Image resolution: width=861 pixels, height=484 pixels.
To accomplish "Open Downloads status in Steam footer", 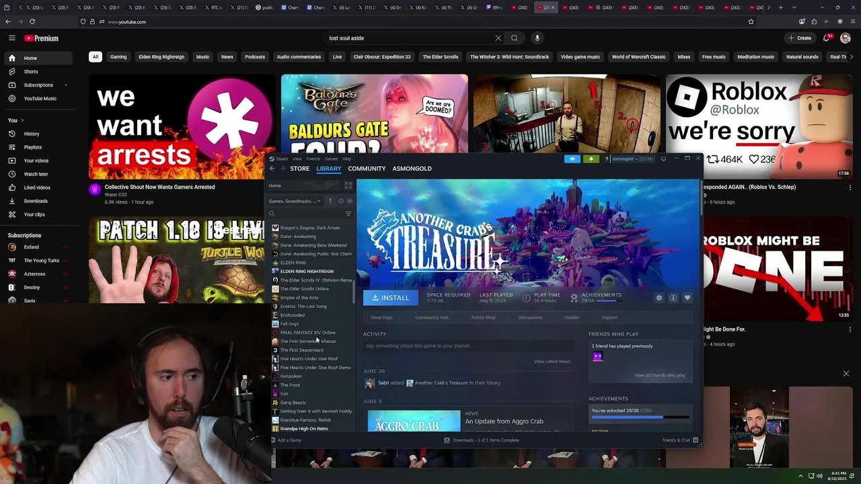I will 482,440.
